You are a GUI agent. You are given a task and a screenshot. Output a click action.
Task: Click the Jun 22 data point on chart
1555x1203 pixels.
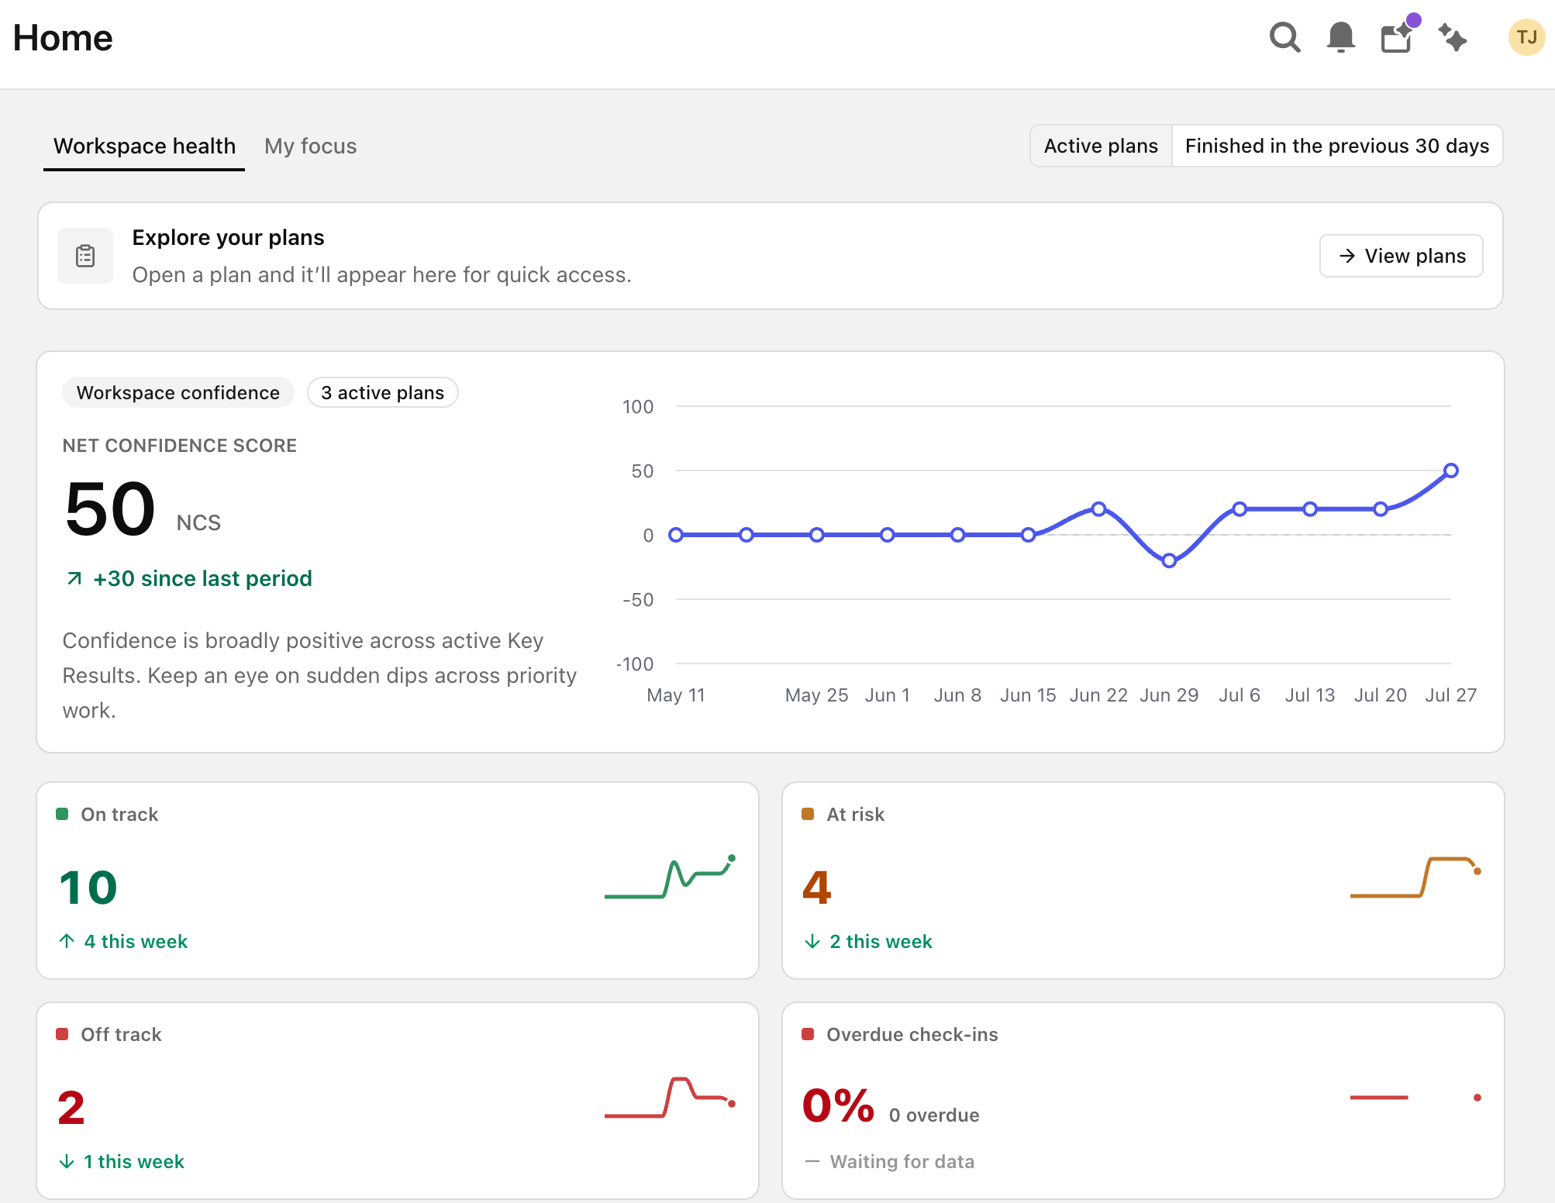[1098, 509]
